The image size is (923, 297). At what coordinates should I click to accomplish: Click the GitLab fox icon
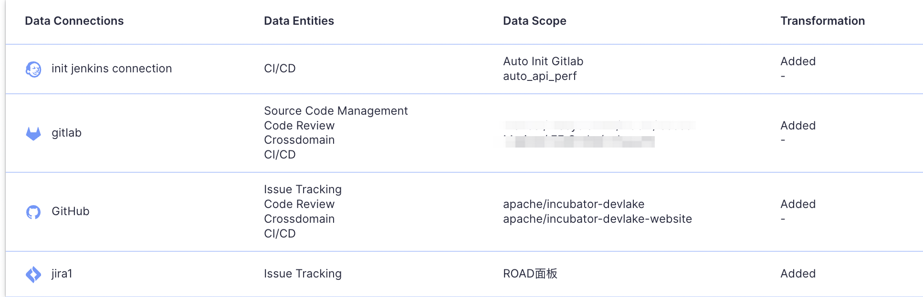(x=33, y=133)
